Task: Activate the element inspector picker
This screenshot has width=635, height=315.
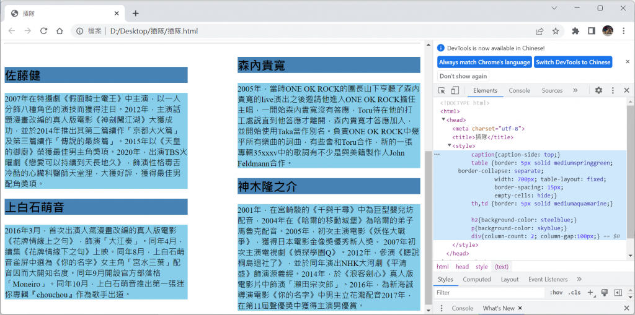Action: pyautogui.click(x=442, y=90)
